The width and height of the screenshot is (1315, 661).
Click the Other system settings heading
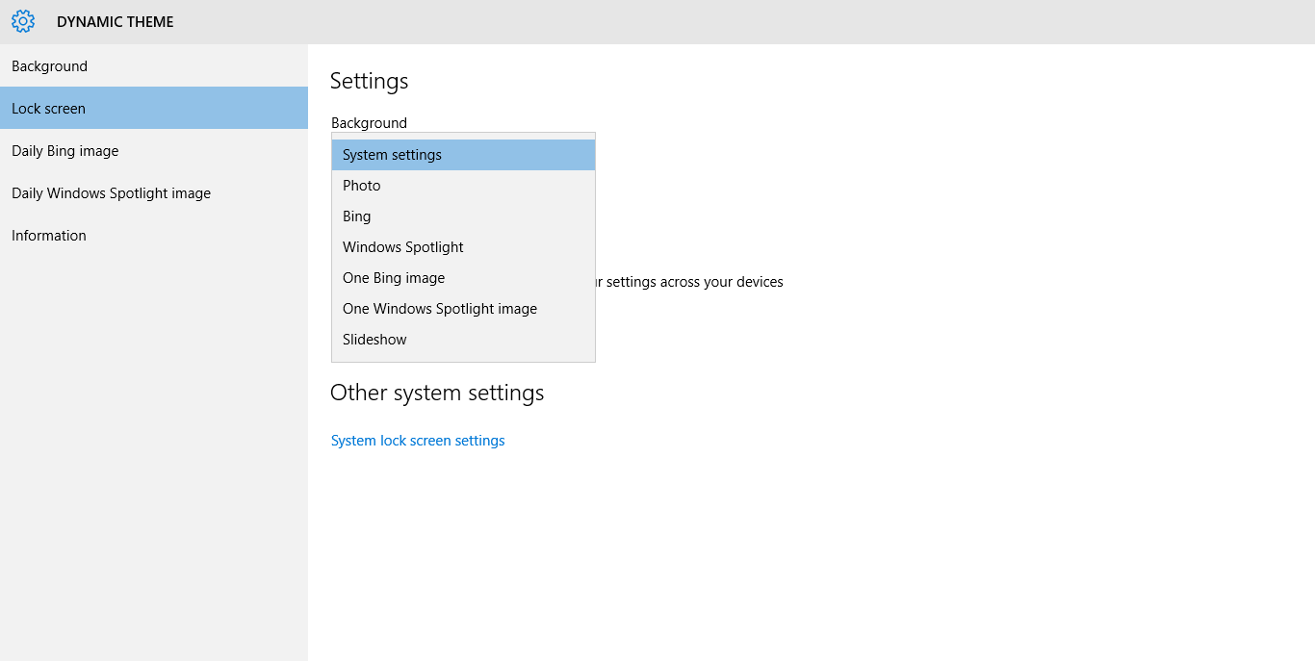[x=437, y=393]
